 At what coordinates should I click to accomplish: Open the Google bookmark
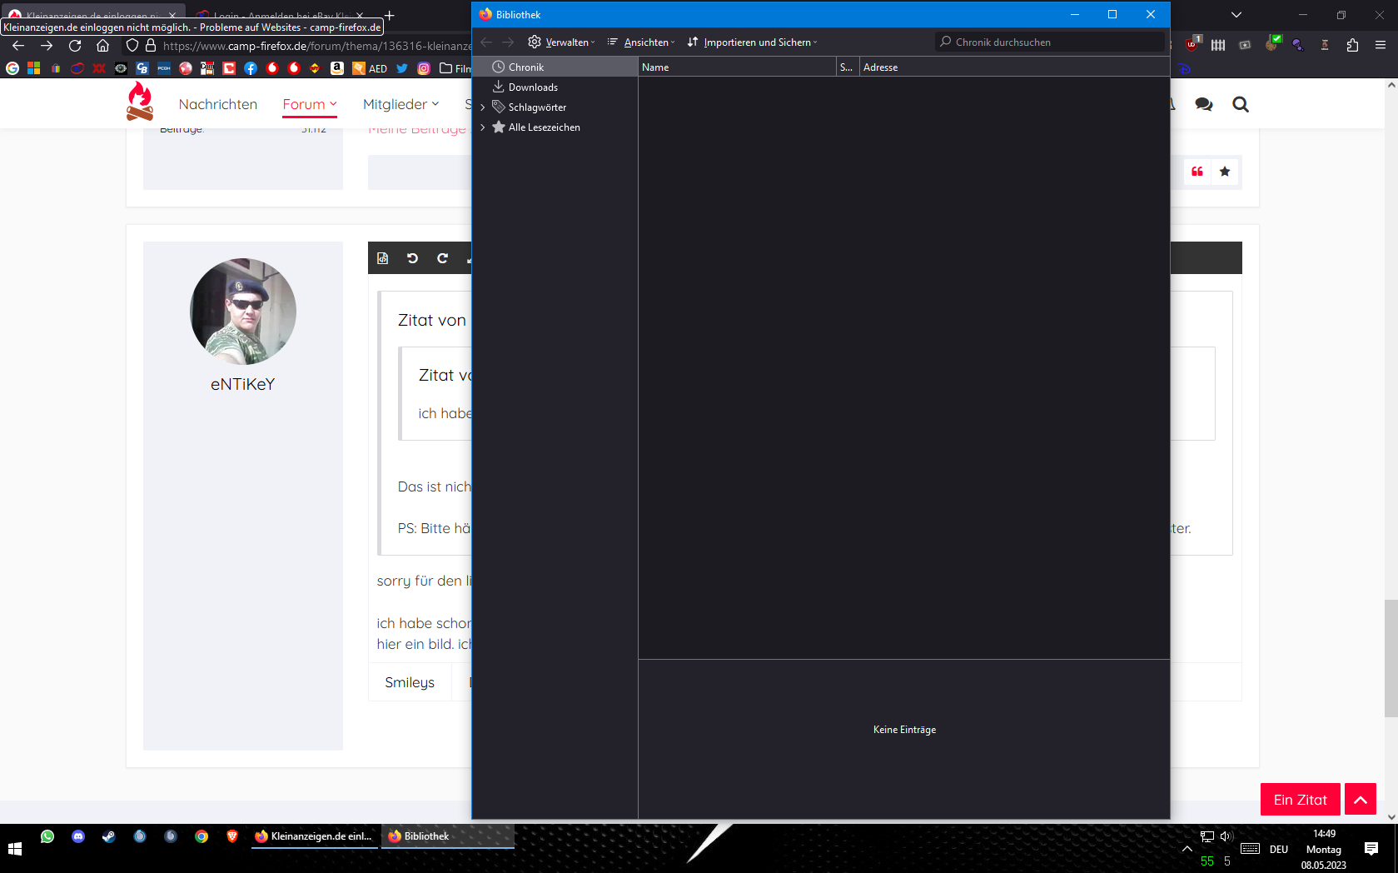[x=12, y=68]
